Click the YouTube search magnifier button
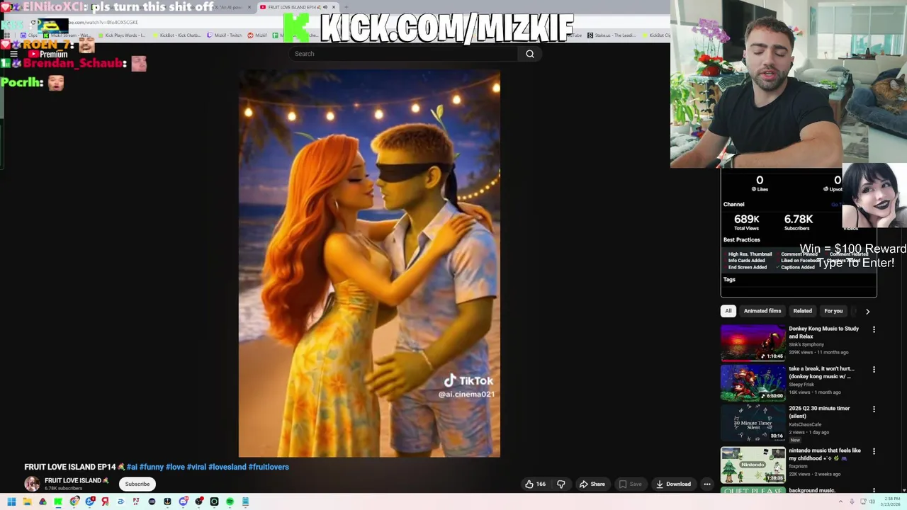907x510 pixels. (x=530, y=54)
